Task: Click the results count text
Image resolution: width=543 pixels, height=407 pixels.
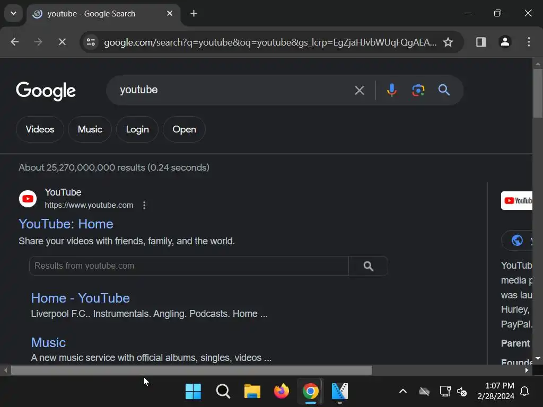Action: point(114,167)
